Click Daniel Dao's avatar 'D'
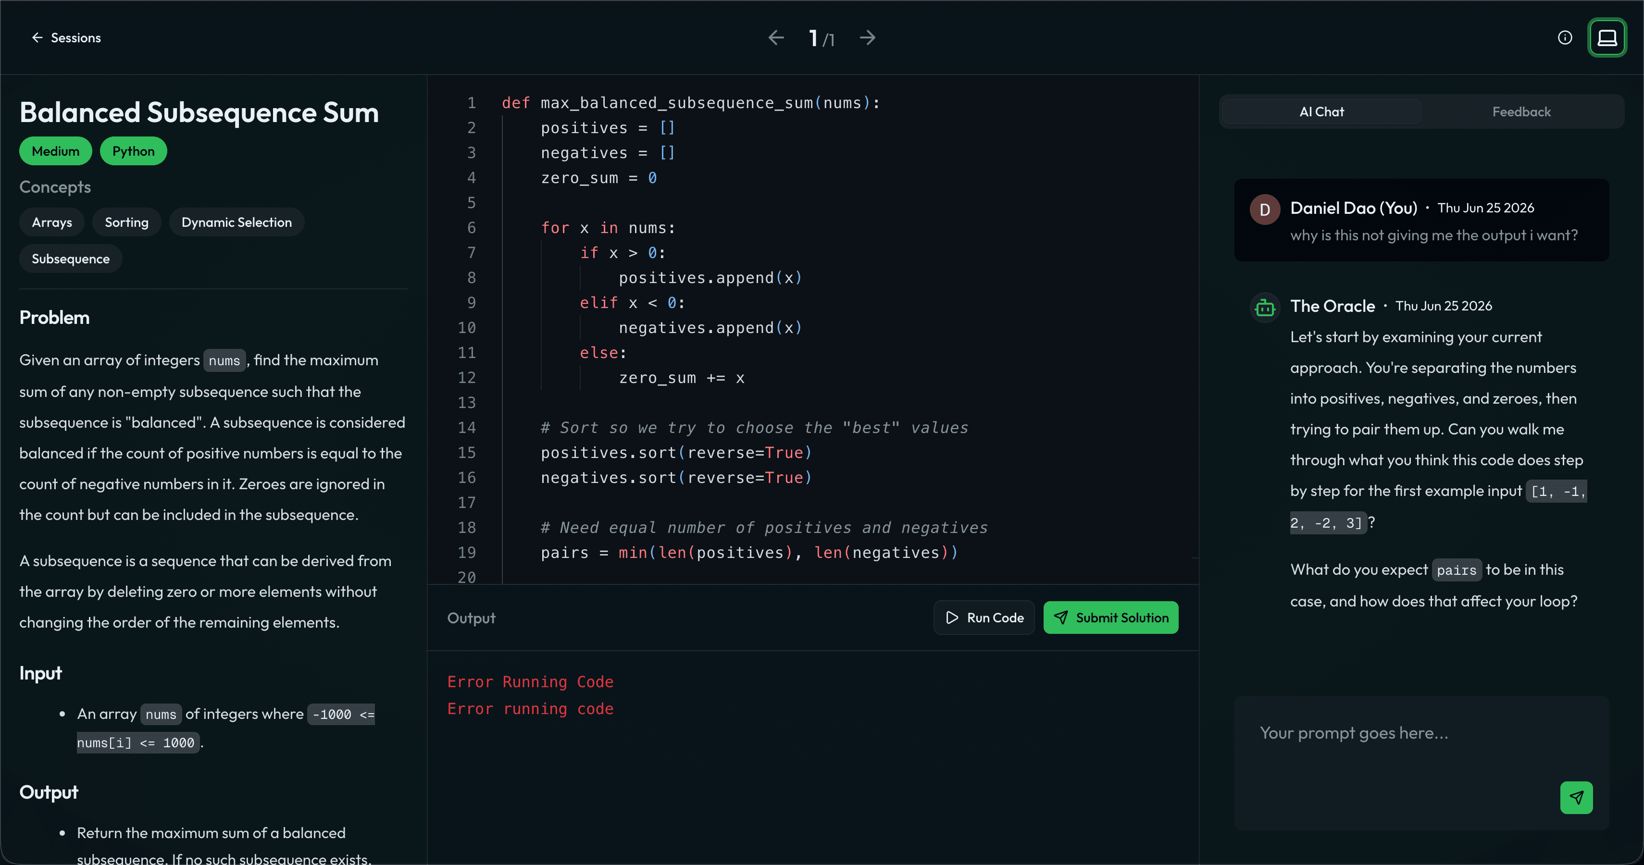This screenshot has width=1644, height=865. (1264, 209)
